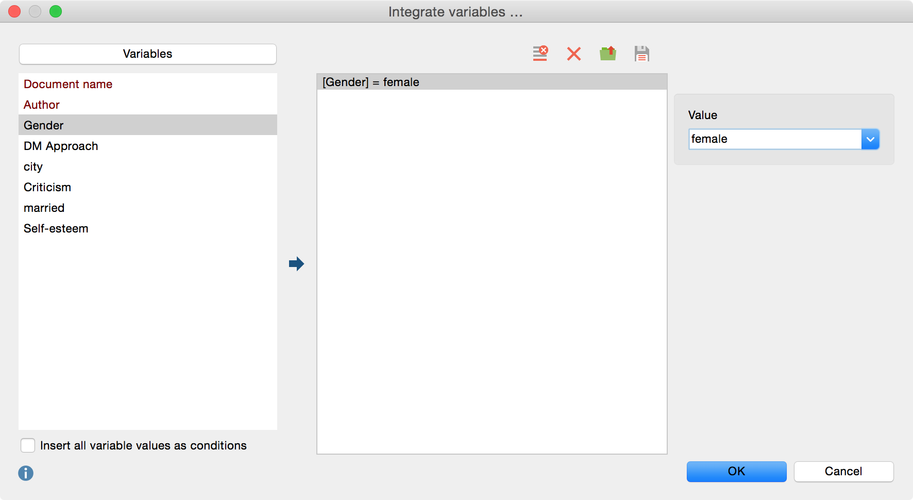Open the blue info help icon

coord(26,473)
